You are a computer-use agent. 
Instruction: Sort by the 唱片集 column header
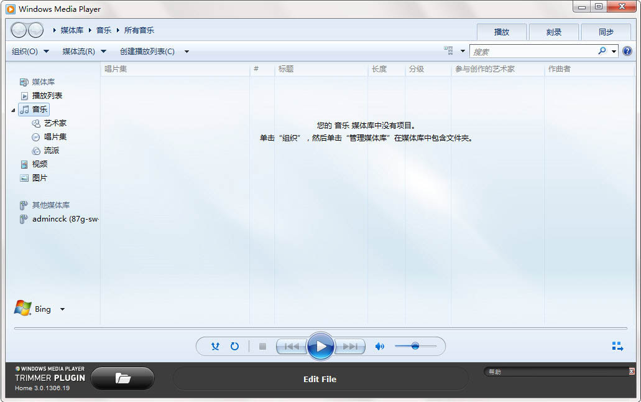pos(175,69)
